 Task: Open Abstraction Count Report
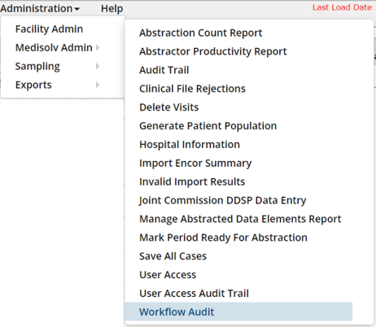[x=200, y=33]
